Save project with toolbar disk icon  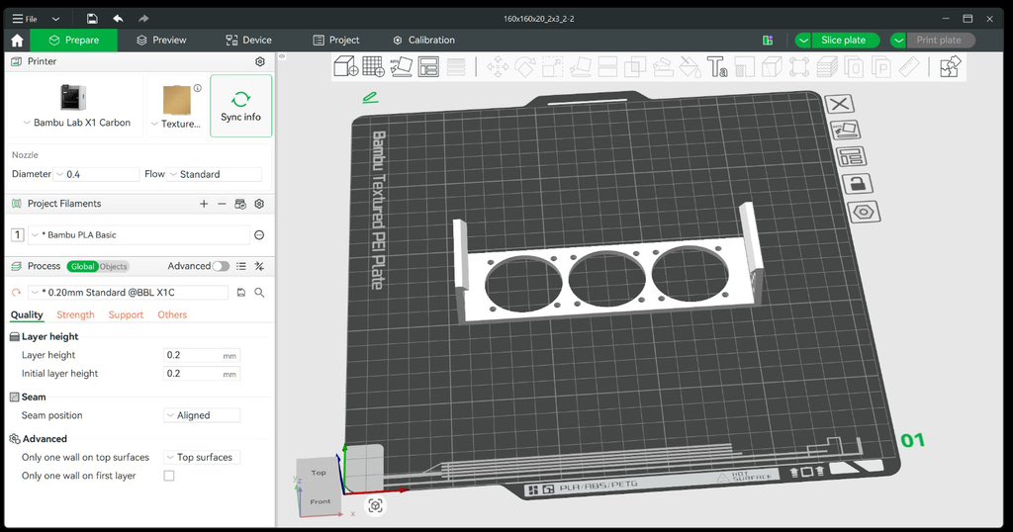pos(92,19)
